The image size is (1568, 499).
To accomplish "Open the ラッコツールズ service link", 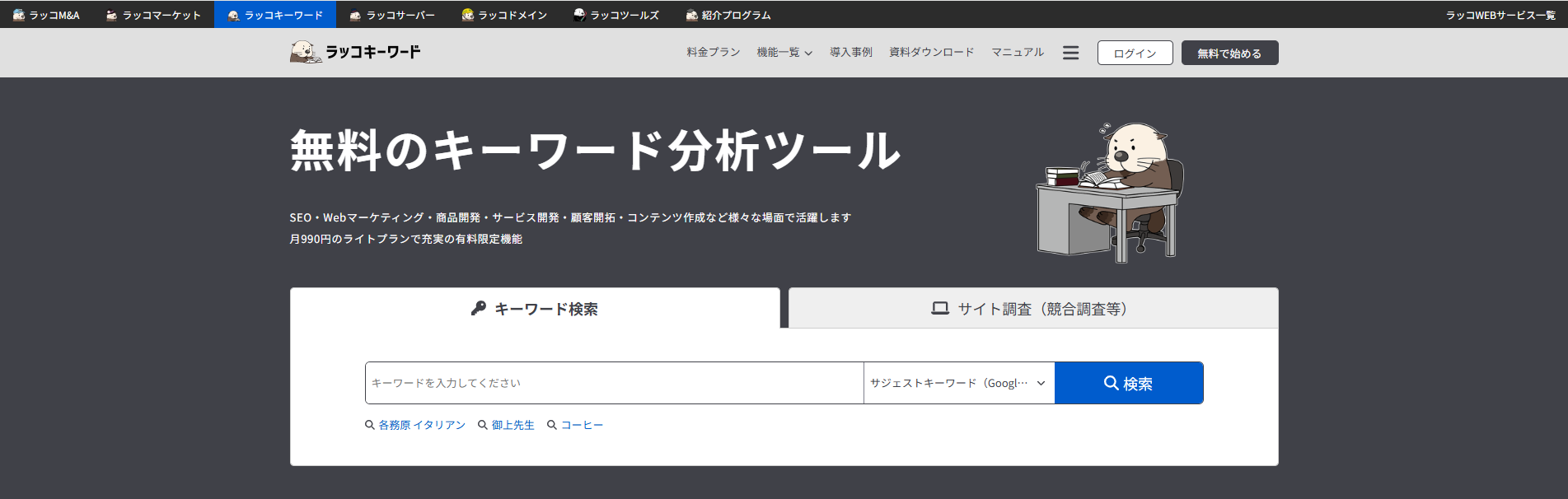I will coord(616,15).
